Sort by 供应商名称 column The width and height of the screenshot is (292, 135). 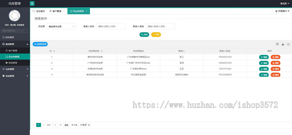102,51
